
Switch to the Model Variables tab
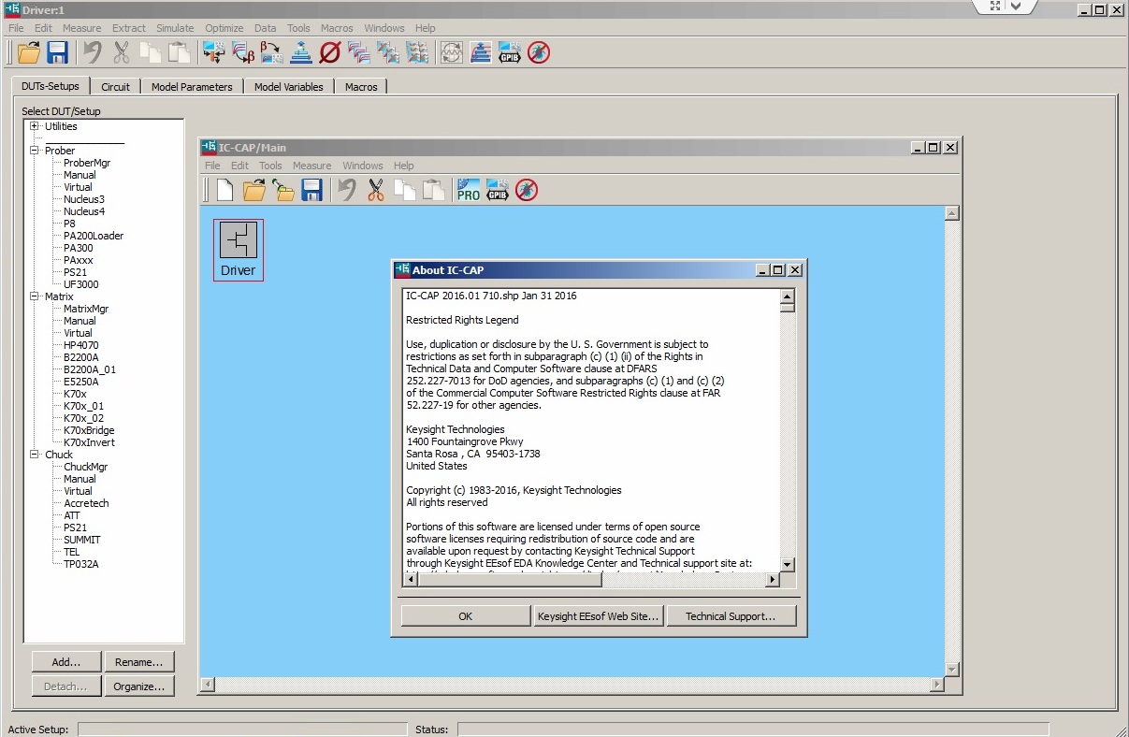point(289,87)
